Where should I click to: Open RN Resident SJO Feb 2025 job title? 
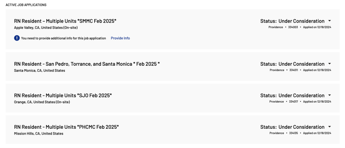(63, 96)
